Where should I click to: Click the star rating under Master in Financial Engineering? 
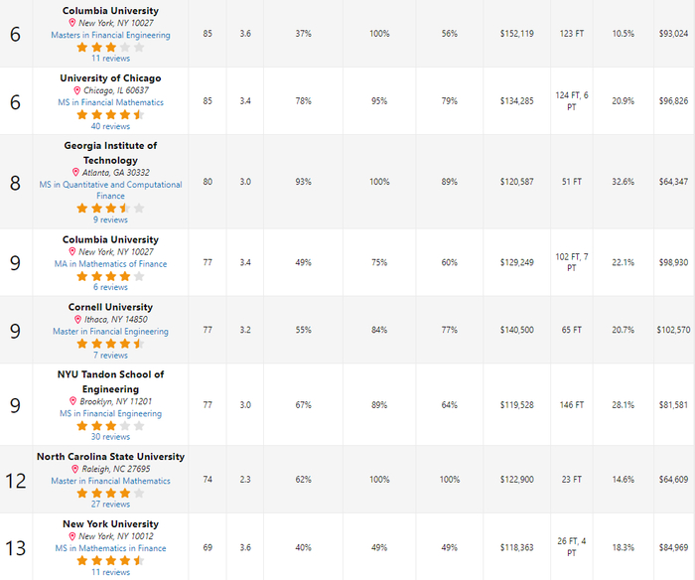(110, 344)
